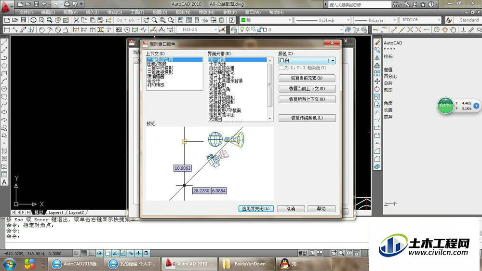The height and width of the screenshot is (271, 482).
Task: Click the 应用并关闭(A) button
Action: (256, 209)
